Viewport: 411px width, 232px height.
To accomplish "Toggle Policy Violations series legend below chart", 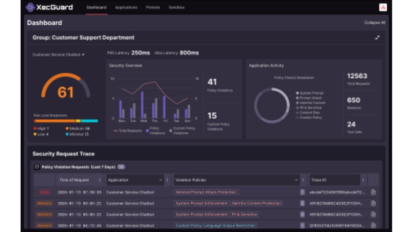I will click(x=155, y=131).
